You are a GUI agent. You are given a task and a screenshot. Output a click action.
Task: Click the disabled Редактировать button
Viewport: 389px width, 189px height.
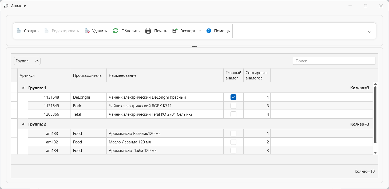pyautogui.click(x=62, y=31)
